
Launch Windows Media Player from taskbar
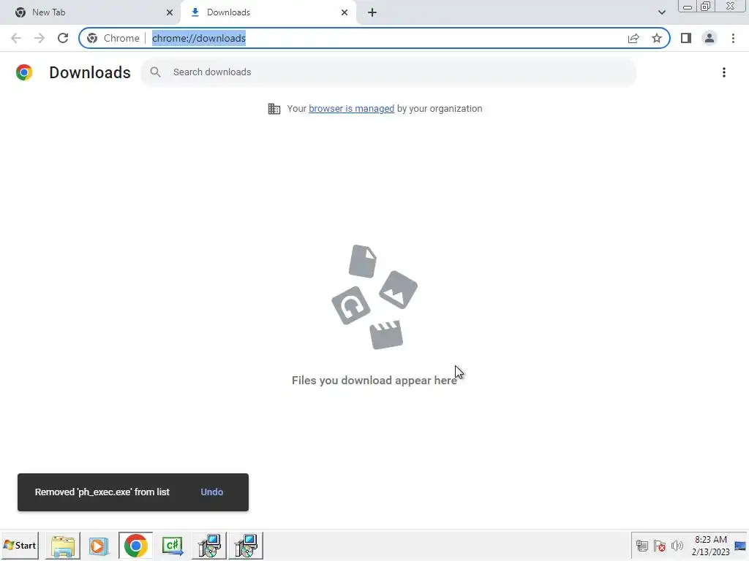pyautogui.click(x=99, y=545)
